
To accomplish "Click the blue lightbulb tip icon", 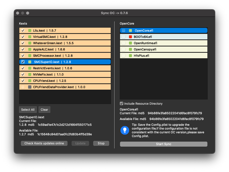I will 125,130.
